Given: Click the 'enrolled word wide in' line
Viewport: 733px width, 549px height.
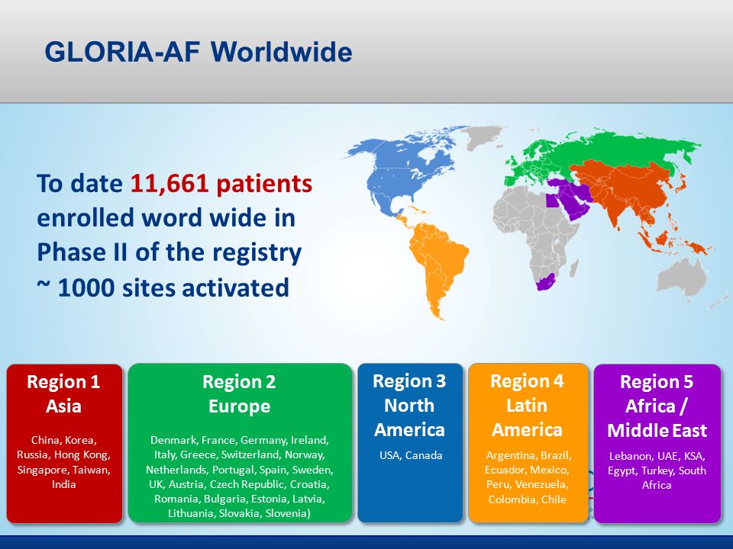Looking at the screenshot, I should click(166, 218).
